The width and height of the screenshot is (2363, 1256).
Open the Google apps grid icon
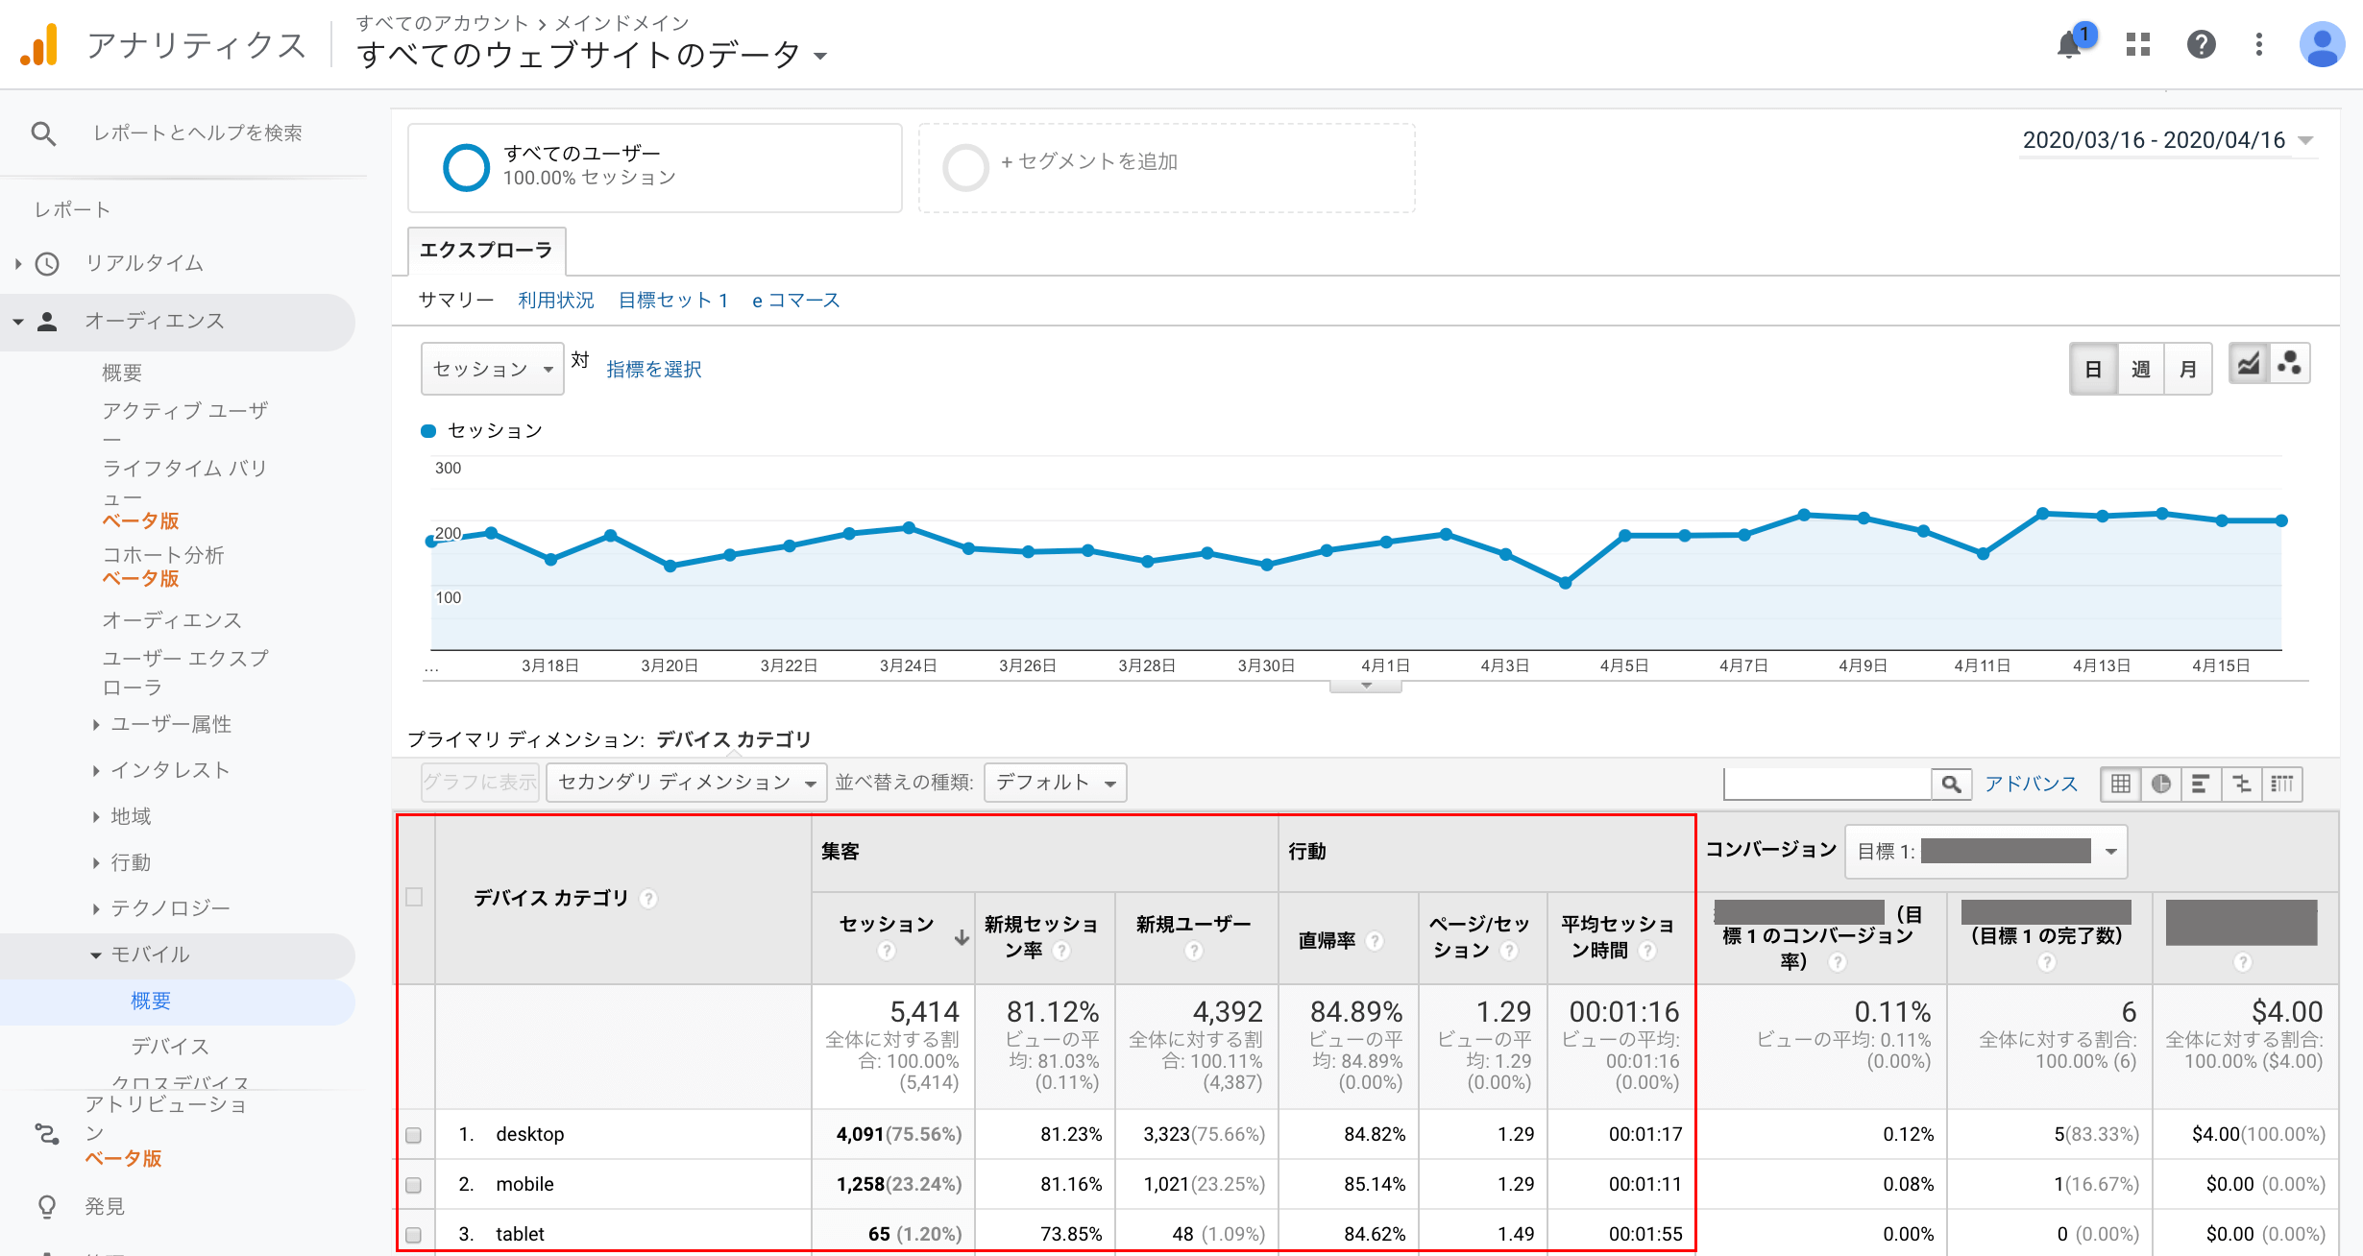point(2138,45)
